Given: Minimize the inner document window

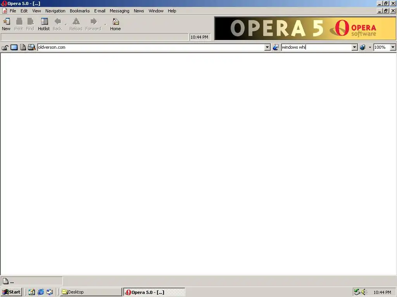Looking at the screenshot, I should [379, 11].
